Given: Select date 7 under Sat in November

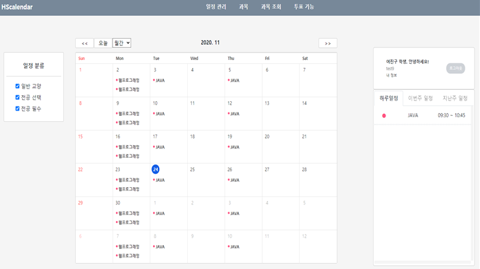Looking at the screenshot, I should [304, 70].
